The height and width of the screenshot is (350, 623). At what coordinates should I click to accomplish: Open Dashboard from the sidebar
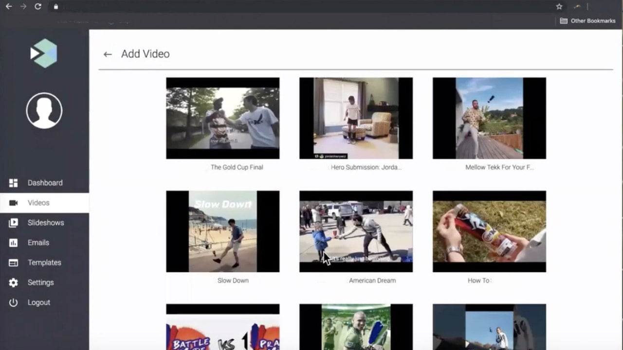coord(45,183)
